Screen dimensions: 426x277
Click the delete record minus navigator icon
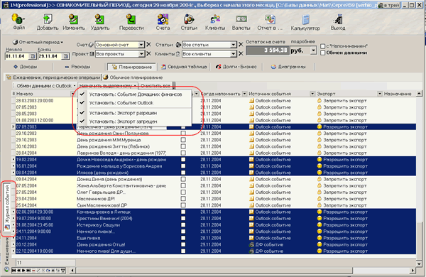[x=33, y=271]
